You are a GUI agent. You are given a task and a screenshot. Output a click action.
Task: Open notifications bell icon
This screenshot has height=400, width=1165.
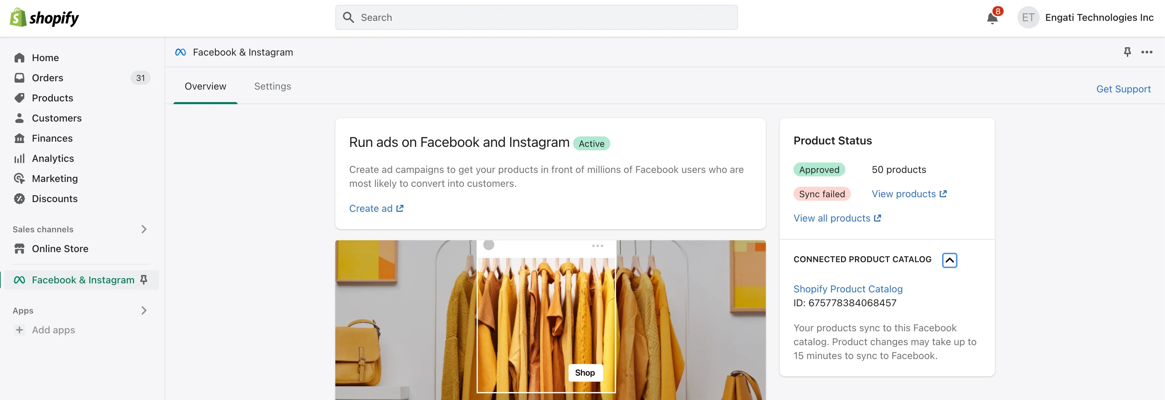tap(992, 18)
